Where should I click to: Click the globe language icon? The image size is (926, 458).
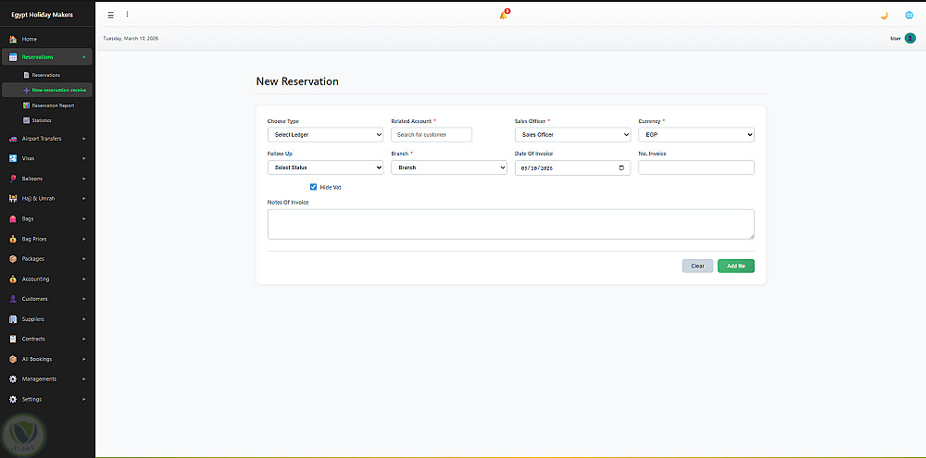pyautogui.click(x=909, y=15)
